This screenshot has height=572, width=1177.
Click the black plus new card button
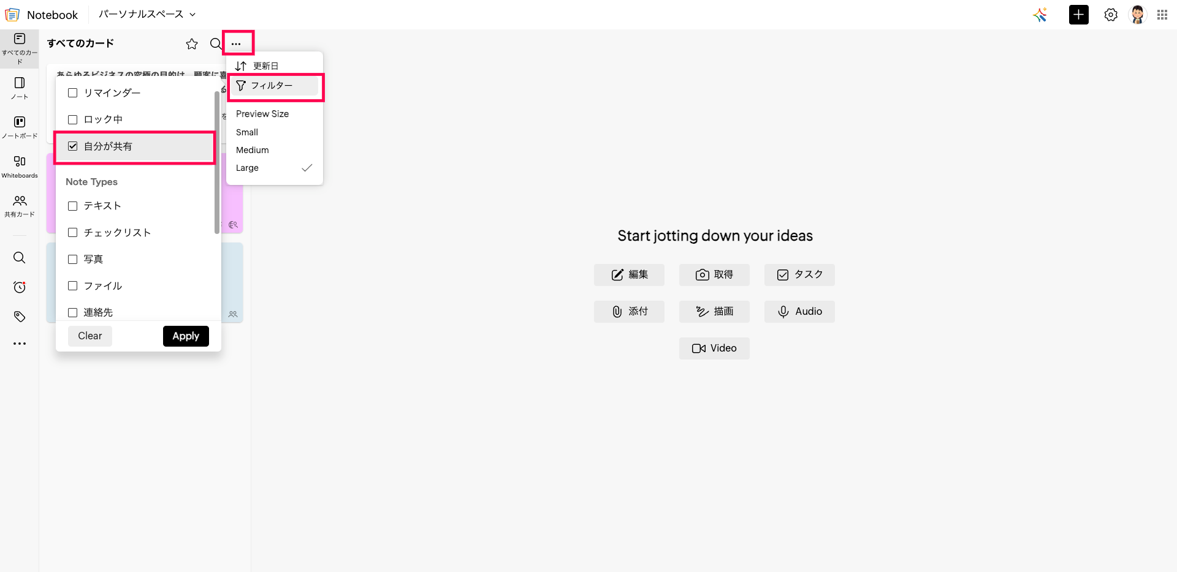(x=1079, y=15)
